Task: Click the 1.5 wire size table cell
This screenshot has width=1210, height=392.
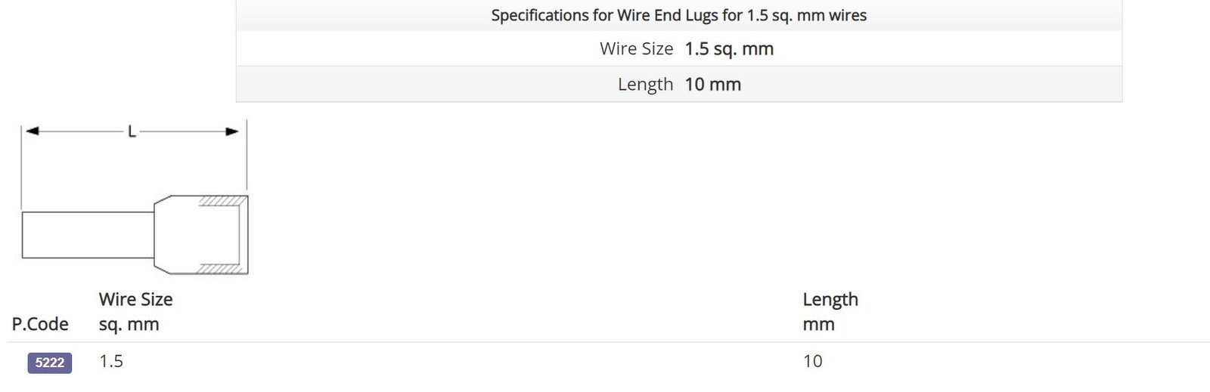Action: tap(111, 361)
